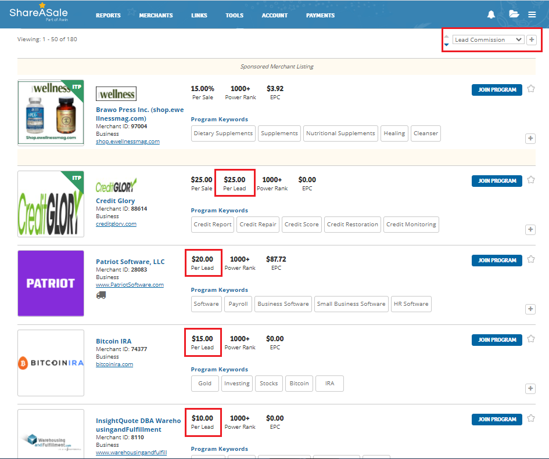
Task: Join the Credit Glory program
Action: tap(497, 181)
